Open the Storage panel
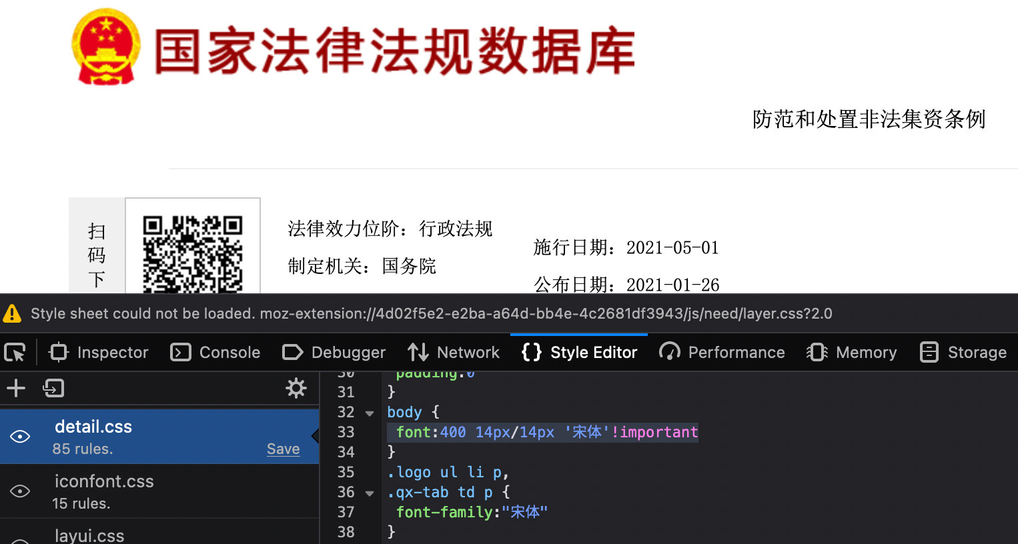Image resolution: width=1018 pixels, height=544 pixels. (x=963, y=352)
